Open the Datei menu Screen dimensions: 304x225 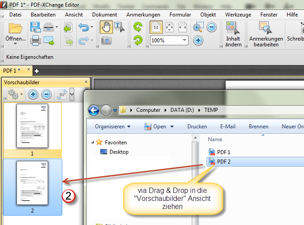pos(15,15)
